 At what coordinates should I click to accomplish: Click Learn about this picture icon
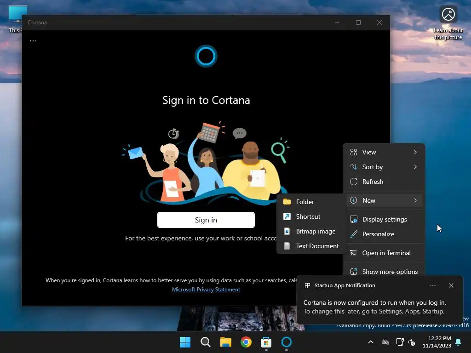[x=448, y=14]
